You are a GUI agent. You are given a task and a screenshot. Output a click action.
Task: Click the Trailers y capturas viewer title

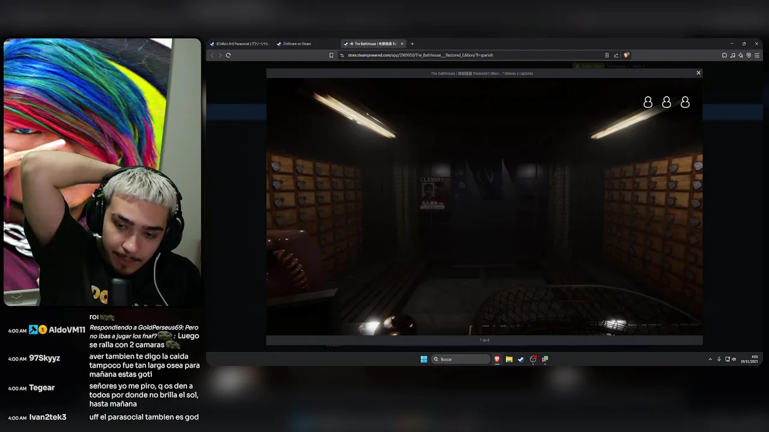click(482, 73)
